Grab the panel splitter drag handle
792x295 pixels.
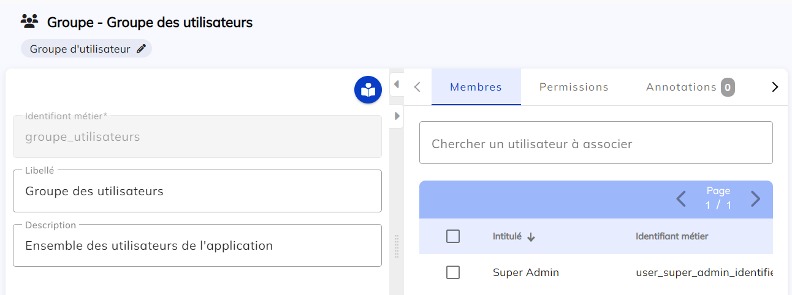397,246
